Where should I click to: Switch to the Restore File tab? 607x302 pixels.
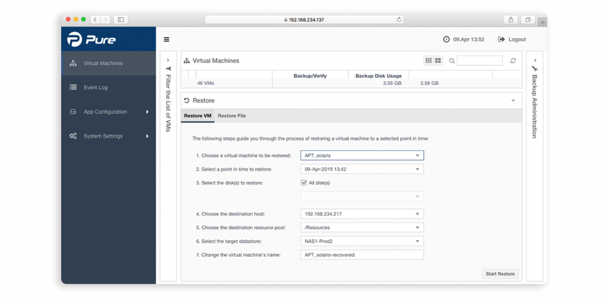(x=232, y=116)
